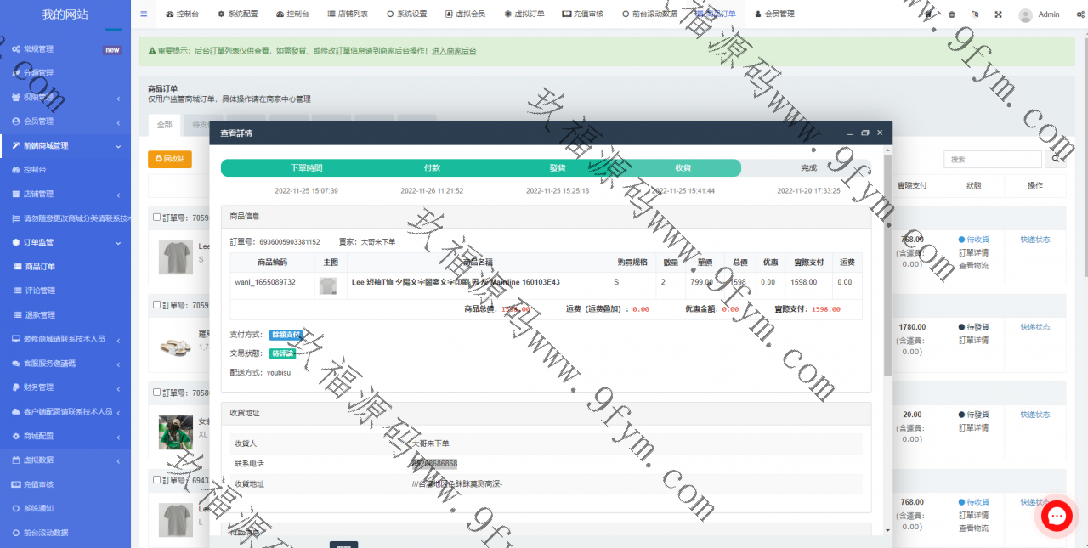The height and width of the screenshot is (548, 1088).
Task: Click the trash icon in top bar
Action: click(951, 14)
